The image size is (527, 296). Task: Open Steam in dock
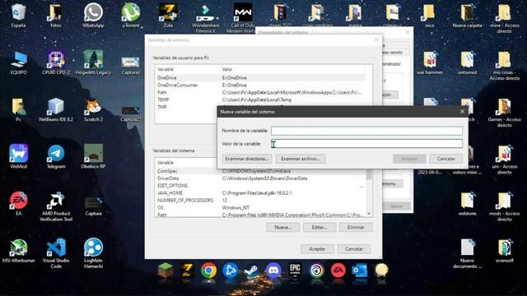252,271
